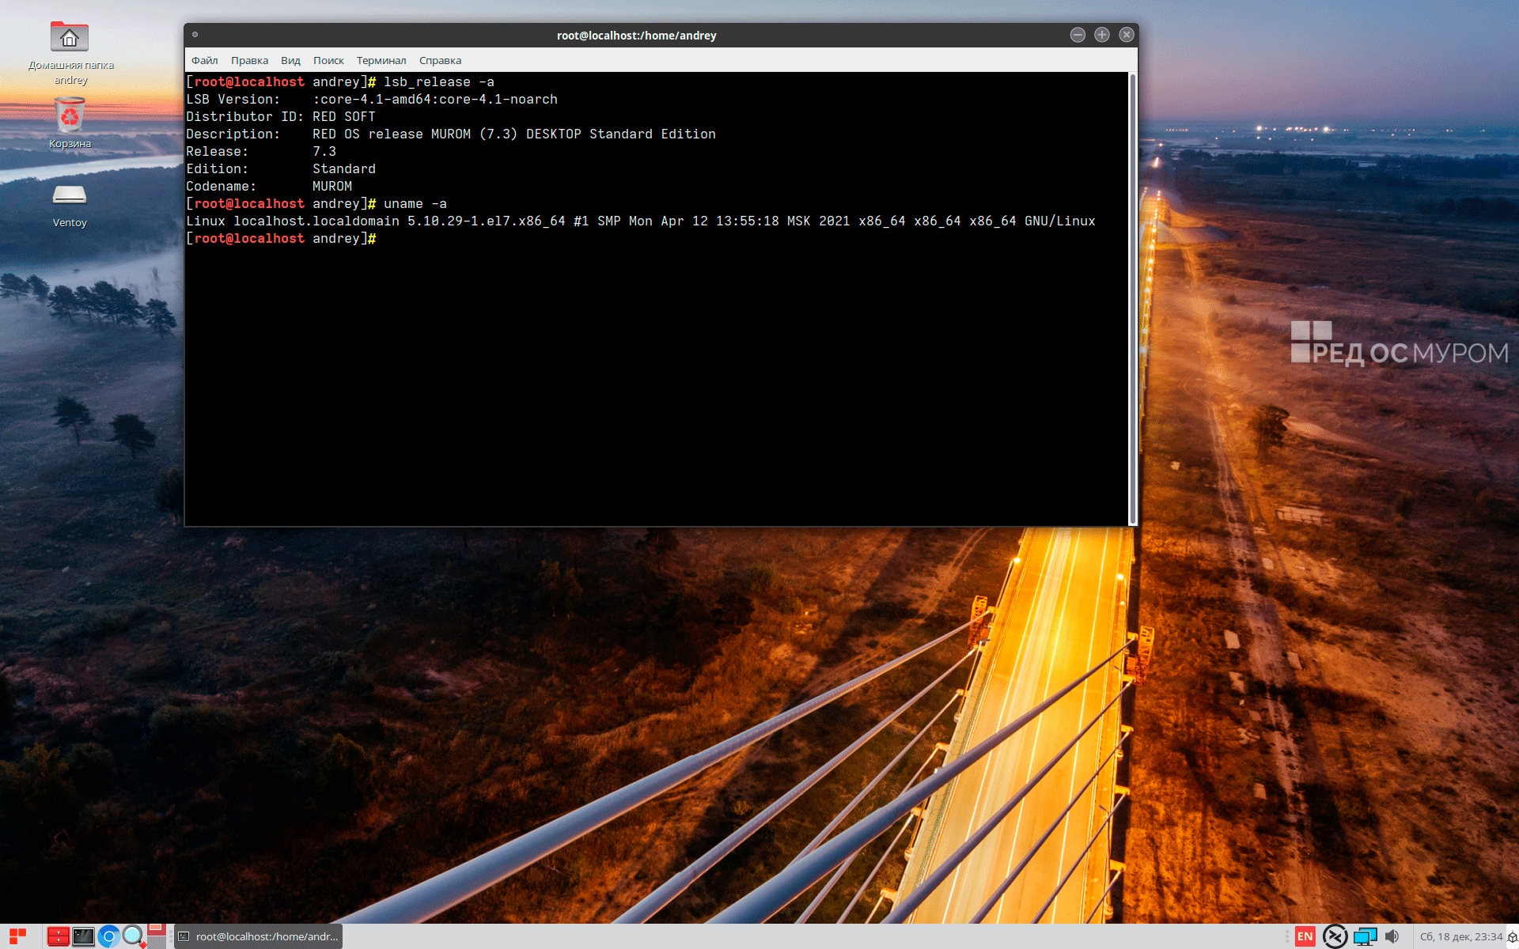Open the Вид menu in terminal
The image size is (1519, 949).
click(290, 60)
